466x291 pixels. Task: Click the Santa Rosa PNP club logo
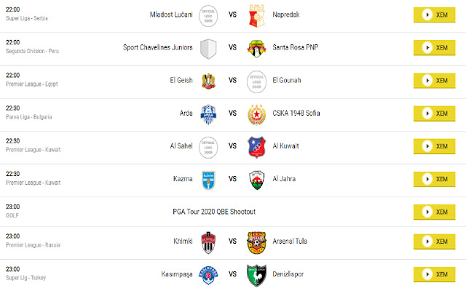click(x=256, y=49)
